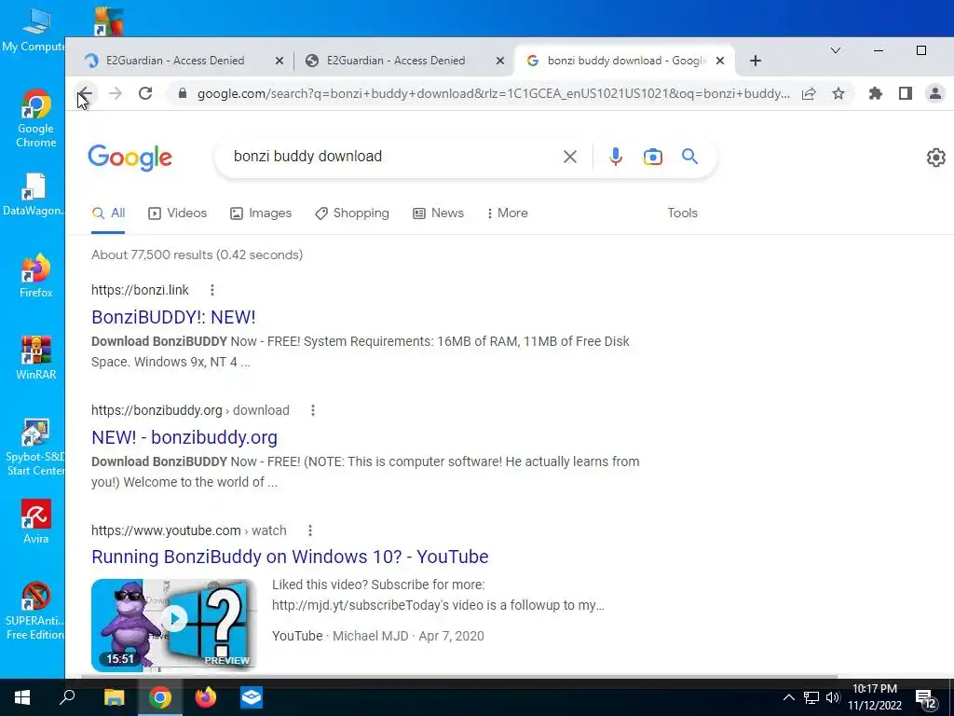Viewport: 954px width, 716px height.
Task: Click the Chrome address bar URL
Action: point(494,94)
